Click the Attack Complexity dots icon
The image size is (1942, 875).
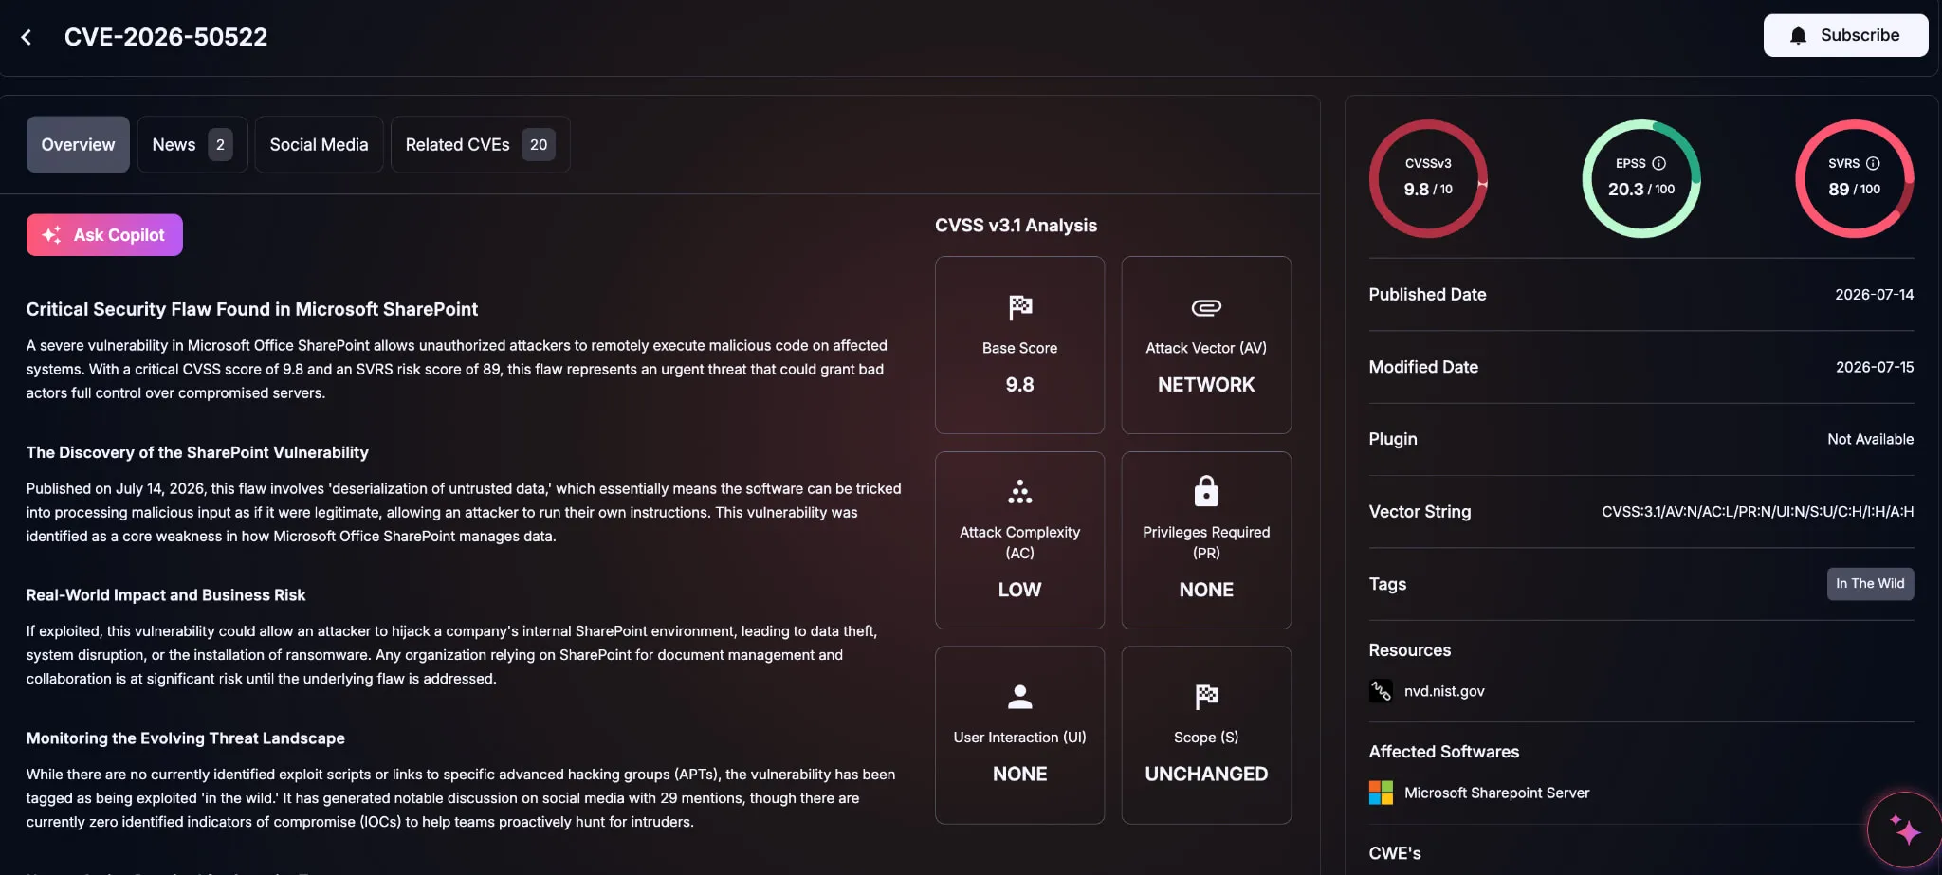tap(1019, 491)
